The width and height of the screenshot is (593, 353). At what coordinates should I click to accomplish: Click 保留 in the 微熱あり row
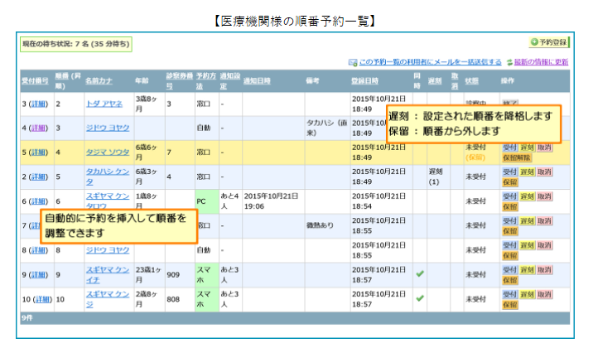[510, 231]
